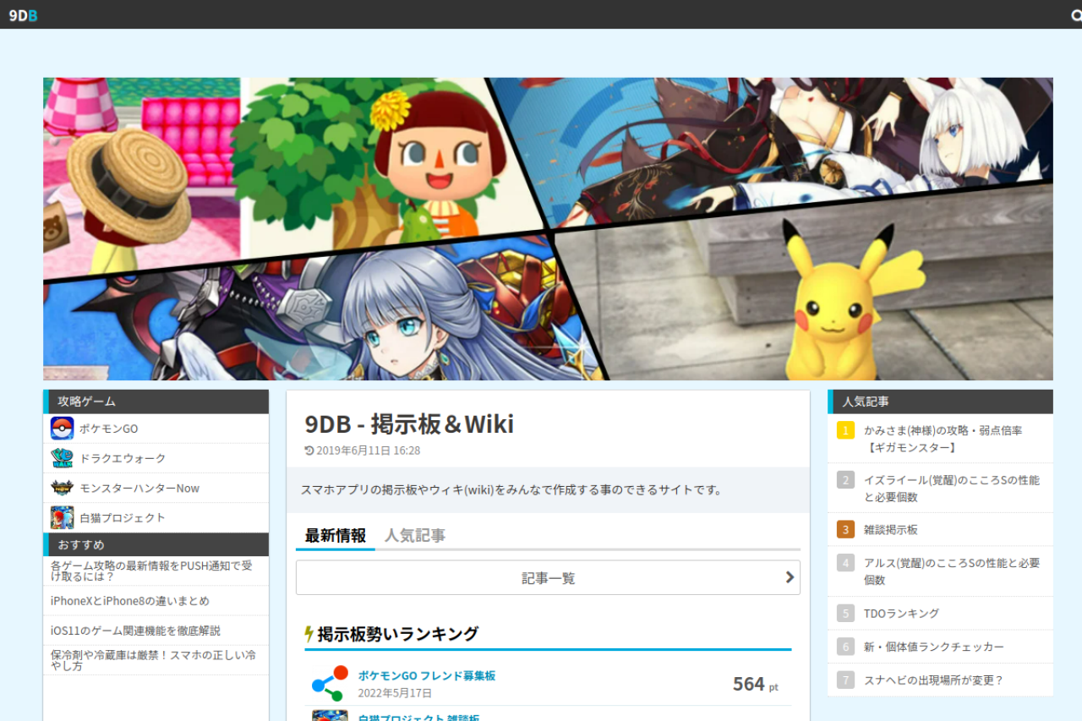The image size is (1082, 721).
Task: Open search with the magnifier icon
Action: (1075, 15)
